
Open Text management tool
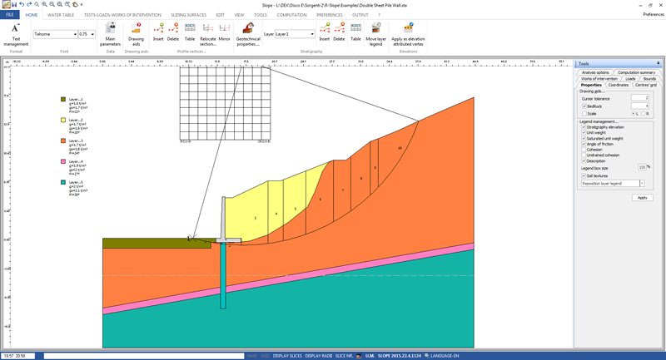pos(16,34)
